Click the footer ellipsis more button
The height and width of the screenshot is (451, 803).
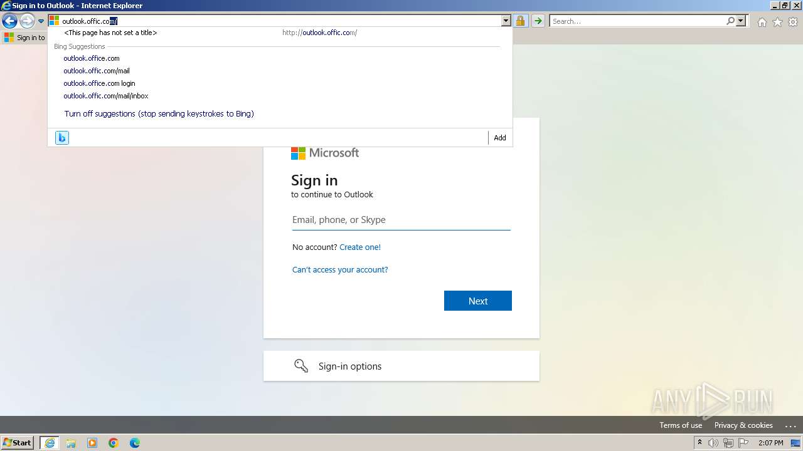click(x=790, y=425)
